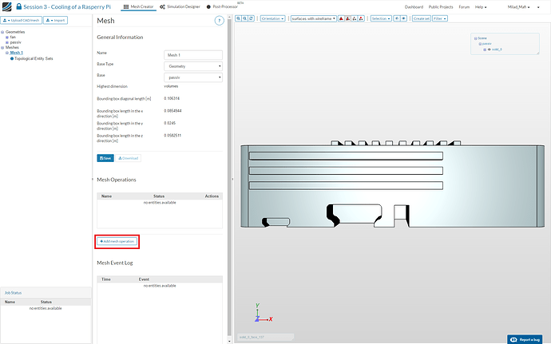Open the Help menu
Image resolution: width=551 pixels, height=344 pixels.
[x=481, y=7]
